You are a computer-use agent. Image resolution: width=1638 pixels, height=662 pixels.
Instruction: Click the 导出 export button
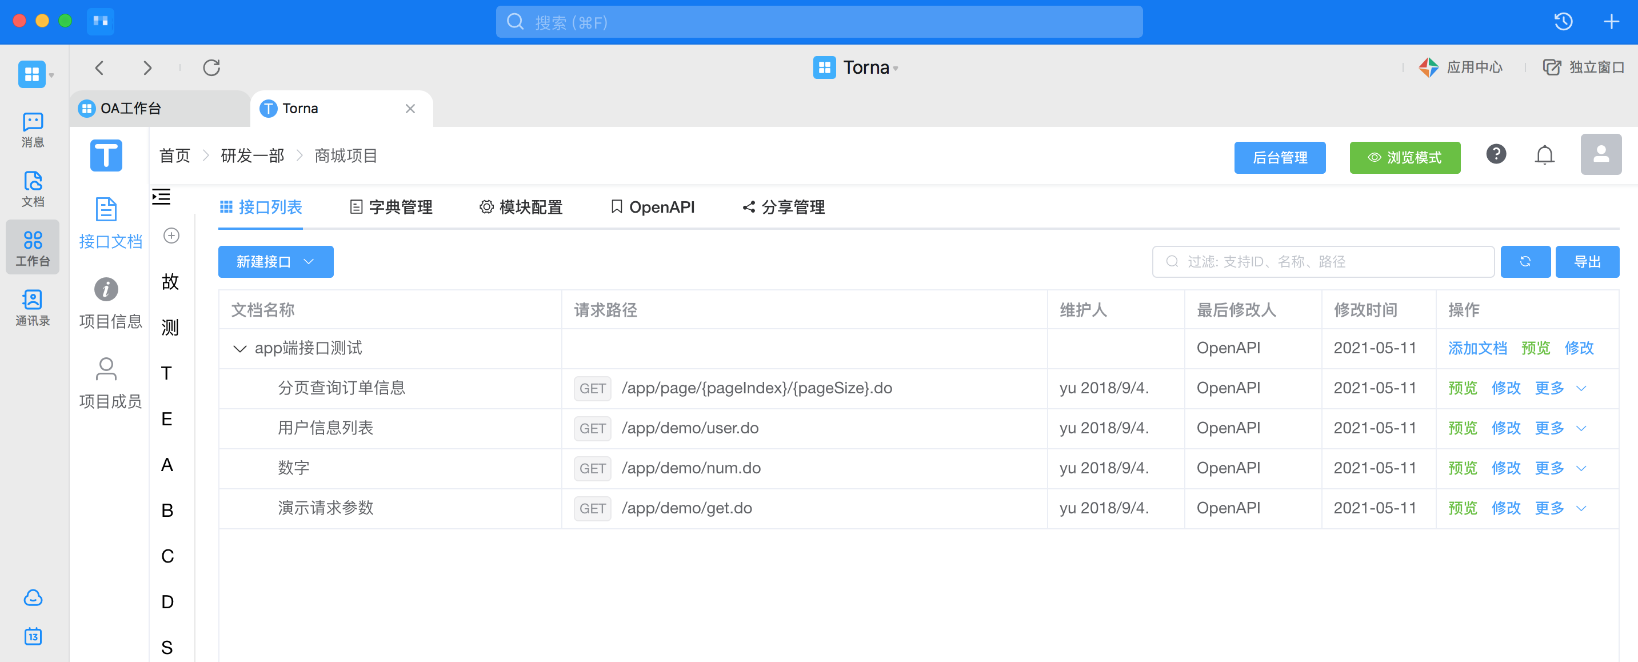pos(1587,261)
